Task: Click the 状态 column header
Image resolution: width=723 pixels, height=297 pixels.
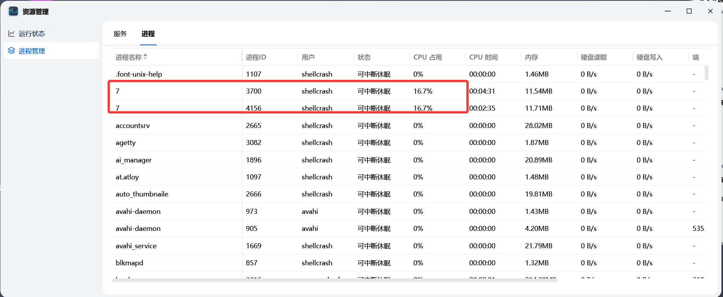Action: [x=364, y=57]
